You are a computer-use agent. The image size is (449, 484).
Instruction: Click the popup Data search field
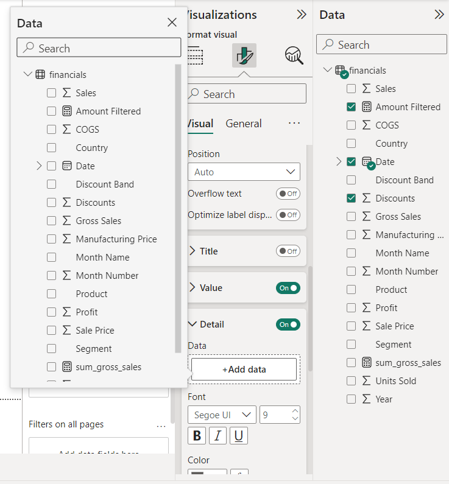(x=99, y=47)
